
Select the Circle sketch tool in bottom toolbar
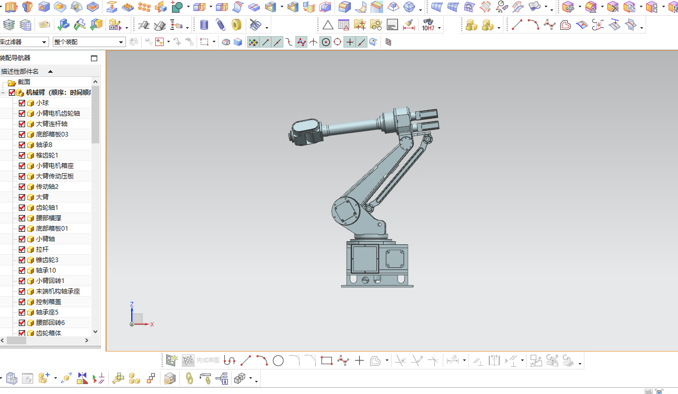click(x=278, y=360)
